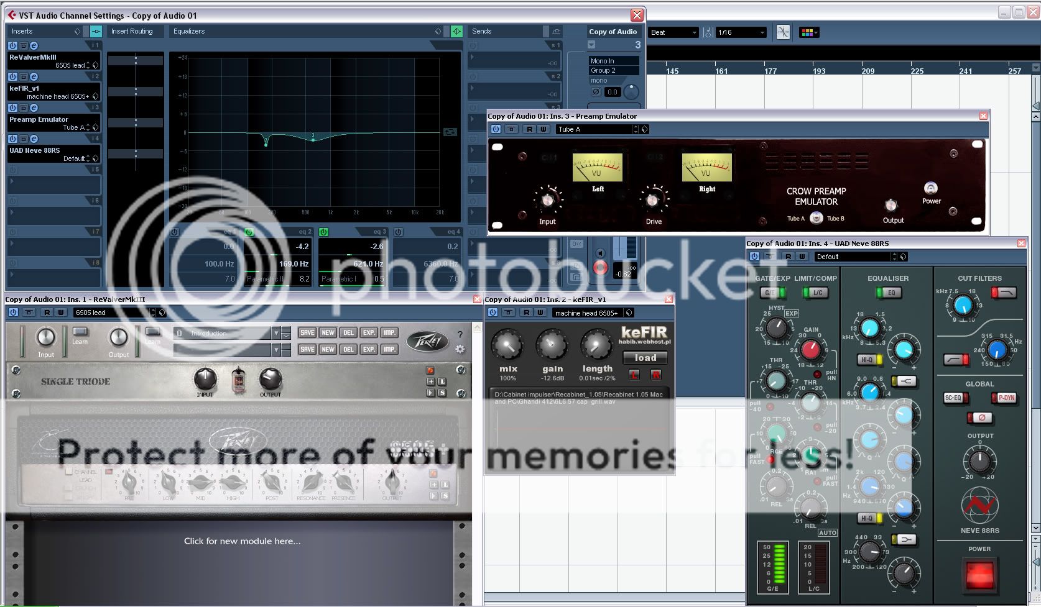Open editor icon for Preamp Emulator insert
Screen dimensions: 1041x607
pos(34,107)
